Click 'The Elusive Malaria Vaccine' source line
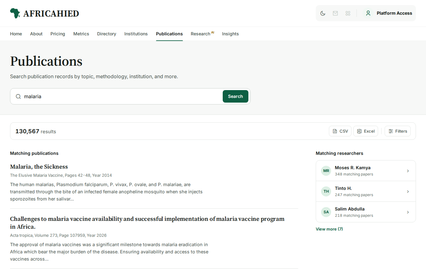The height and width of the screenshot is (269, 426). tap(61, 175)
